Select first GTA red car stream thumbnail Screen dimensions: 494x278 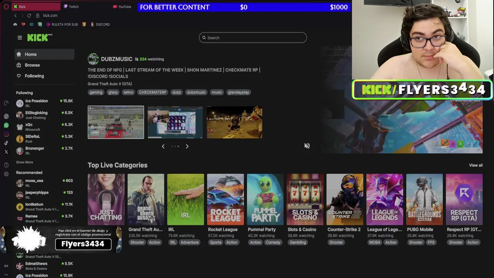point(116,122)
